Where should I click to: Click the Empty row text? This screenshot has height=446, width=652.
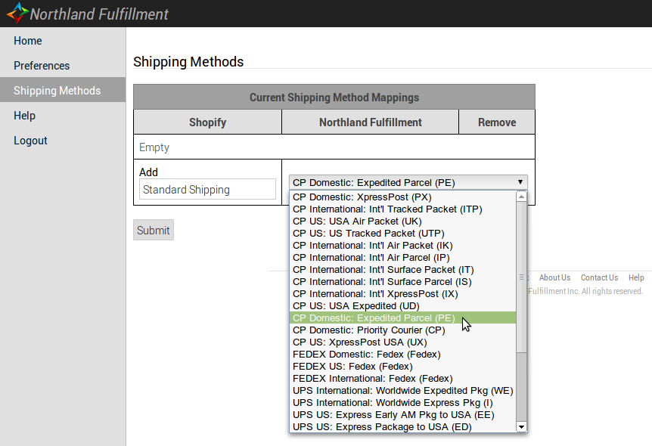click(x=154, y=147)
